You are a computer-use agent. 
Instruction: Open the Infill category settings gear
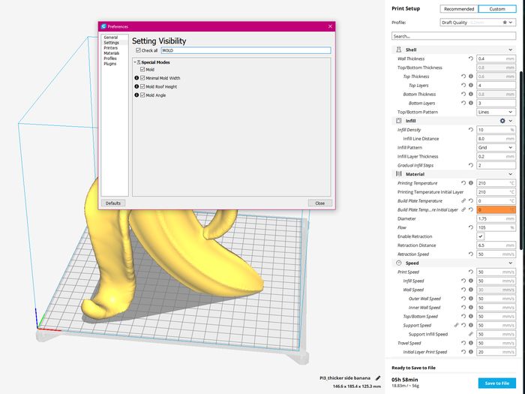point(502,121)
